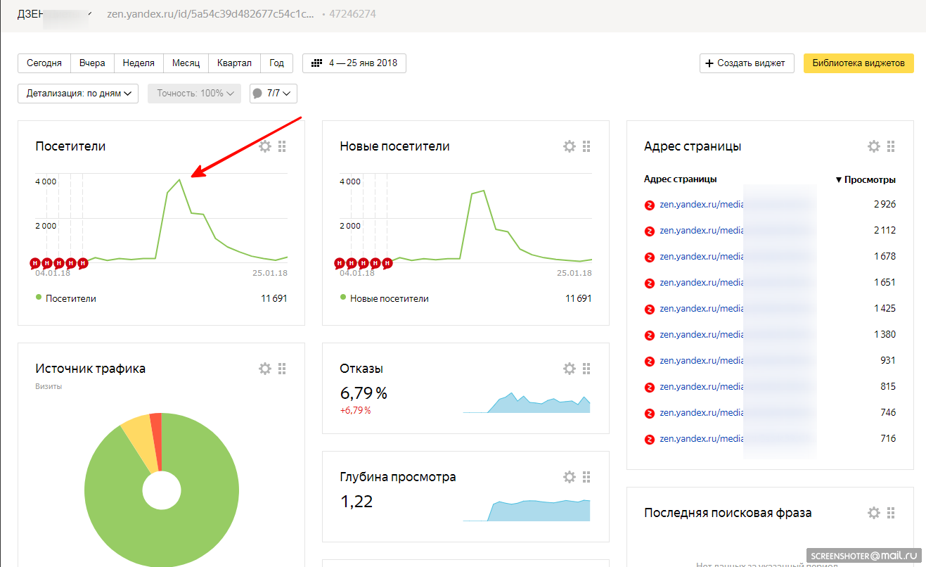Switch to the Квартал period tab

point(234,63)
